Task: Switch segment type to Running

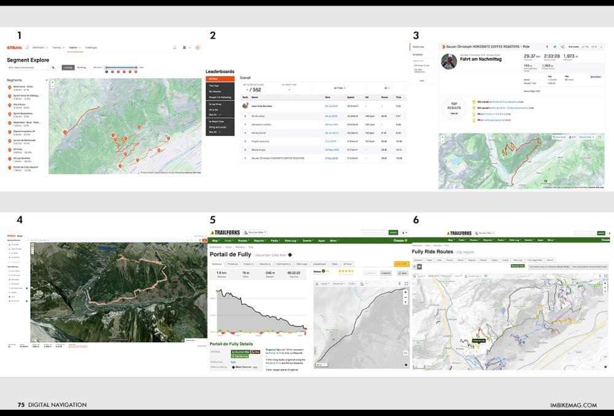Action: click(x=82, y=68)
